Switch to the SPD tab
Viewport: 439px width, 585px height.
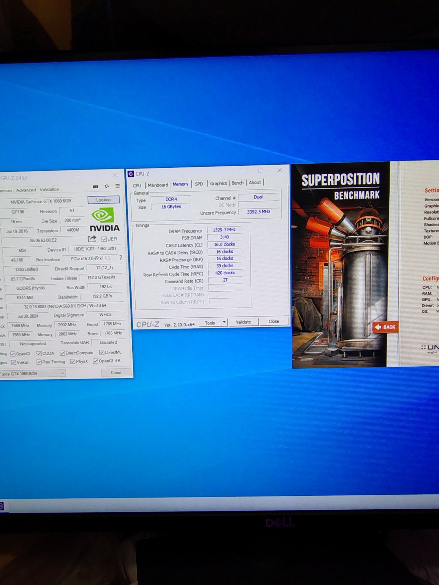[x=199, y=184]
